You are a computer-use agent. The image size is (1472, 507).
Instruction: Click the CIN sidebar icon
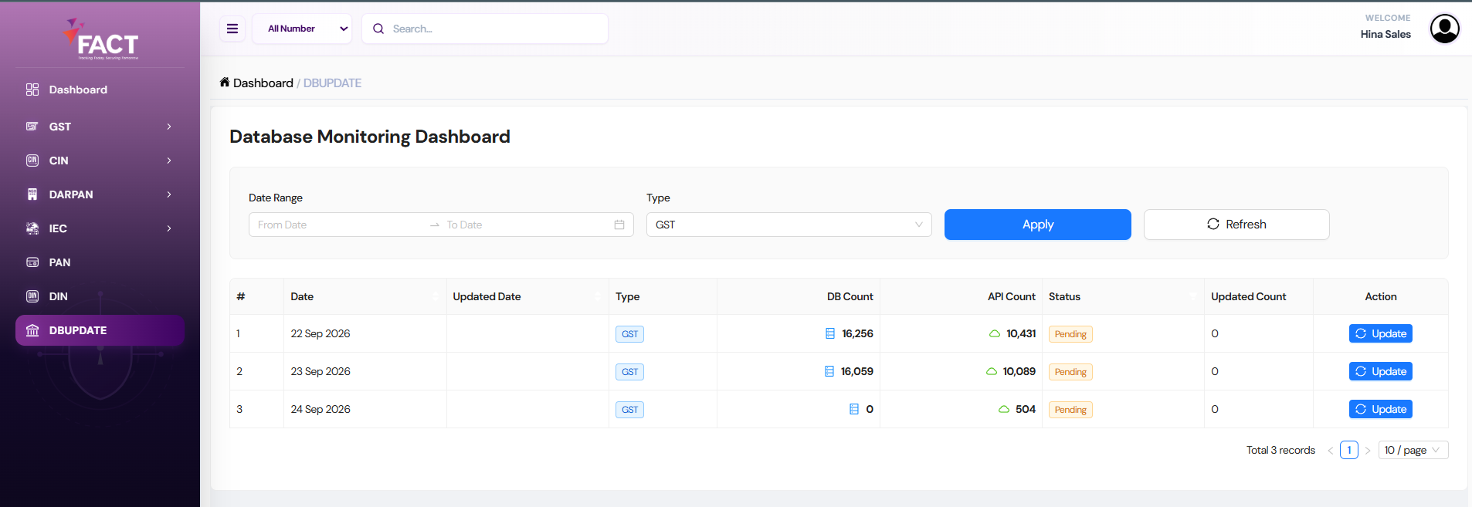pos(32,161)
